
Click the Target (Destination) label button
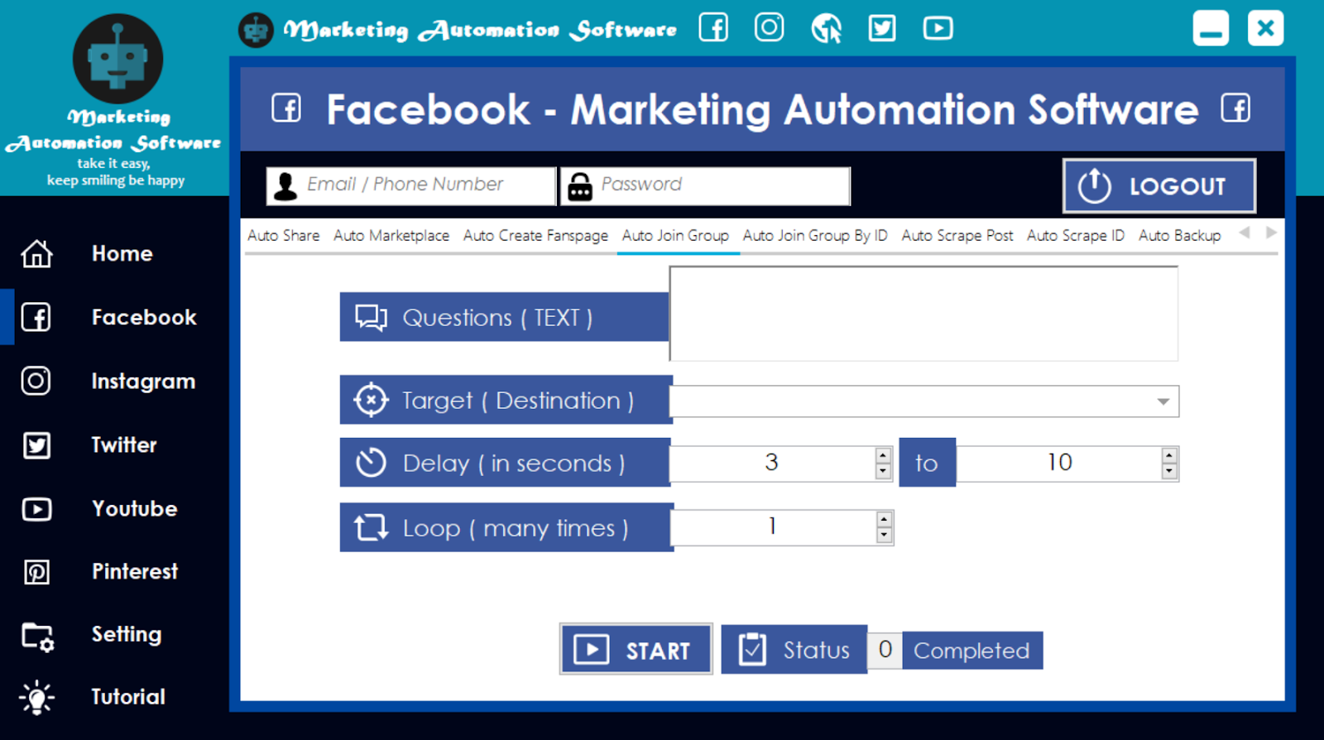[506, 400]
